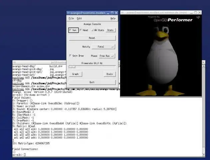Click the terminal scrollbar down arrow

coord(204,155)
